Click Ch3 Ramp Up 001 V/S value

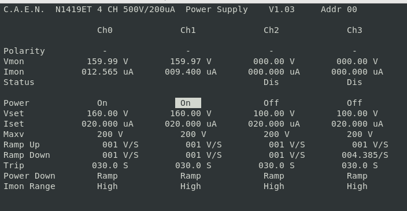(x=370, y=145)
